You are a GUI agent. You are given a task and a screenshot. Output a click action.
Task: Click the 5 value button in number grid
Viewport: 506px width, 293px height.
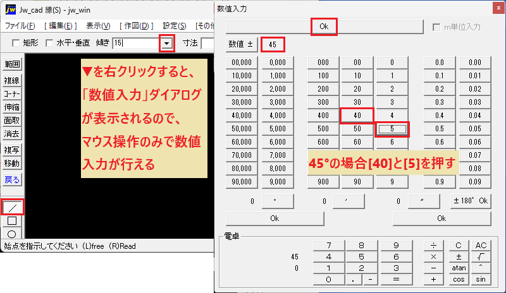pos(392,129)
